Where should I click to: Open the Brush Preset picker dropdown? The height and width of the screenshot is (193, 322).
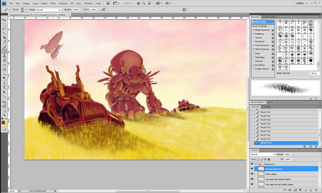point(26,10)
